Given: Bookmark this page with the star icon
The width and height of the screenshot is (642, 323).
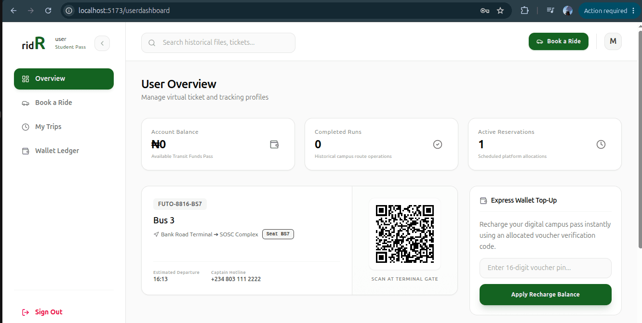Looking at the screenshot, I should pyautogui.click(x=500, y=11).
